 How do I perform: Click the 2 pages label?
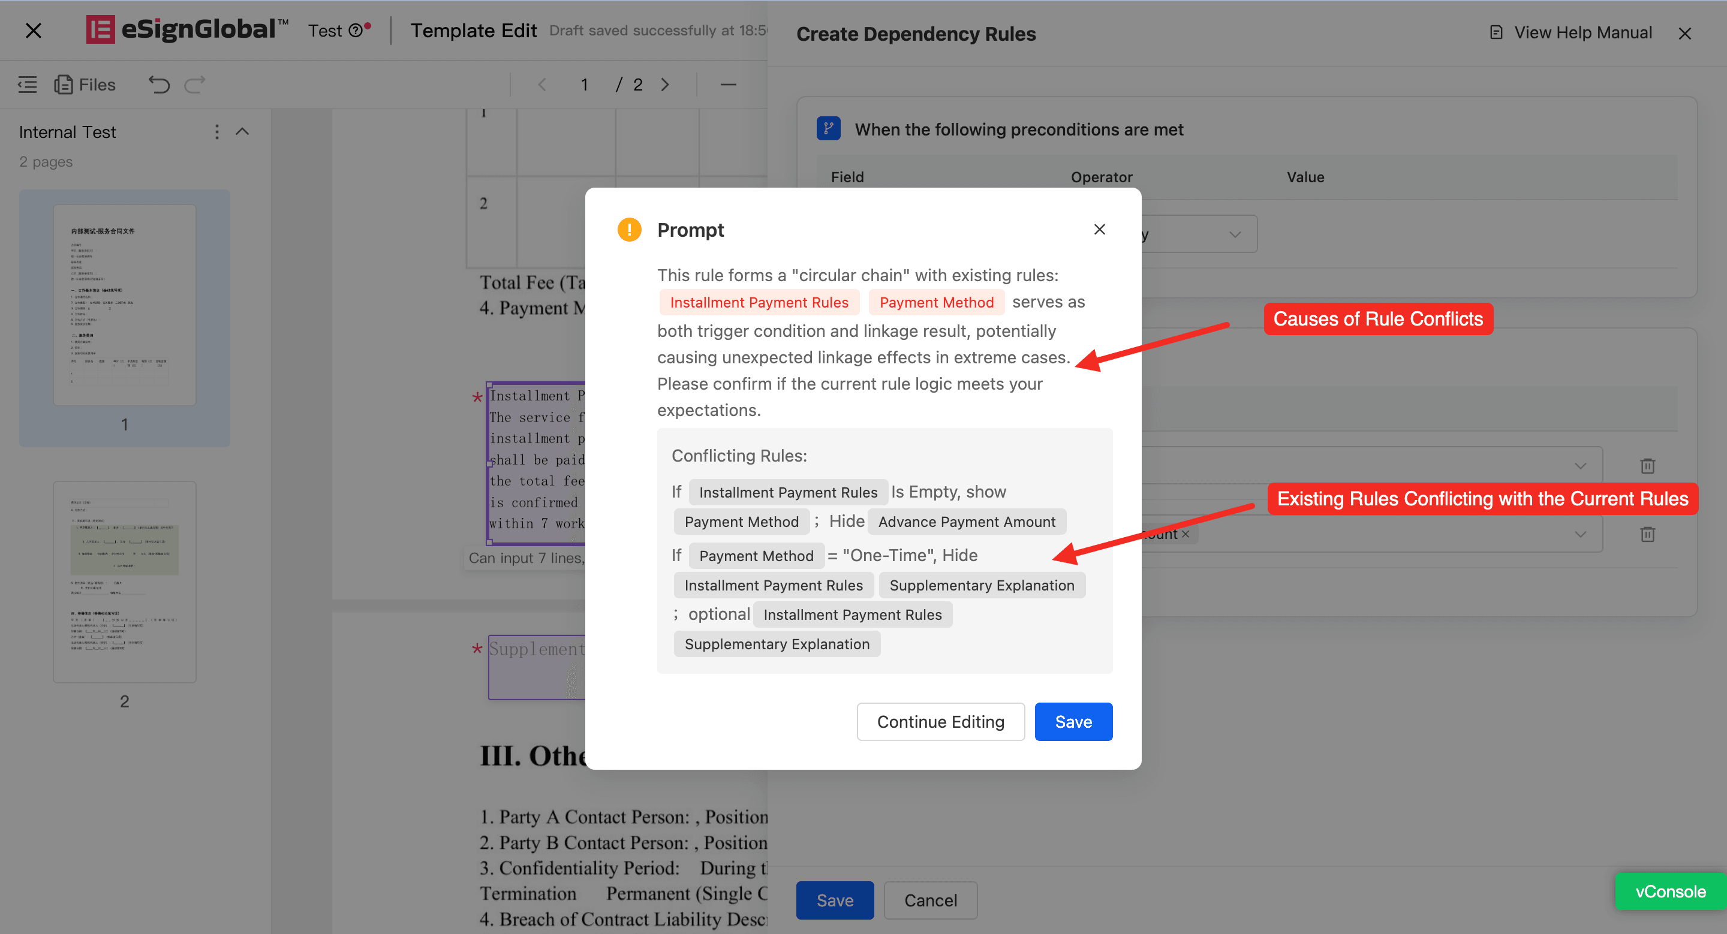point(46,161)
